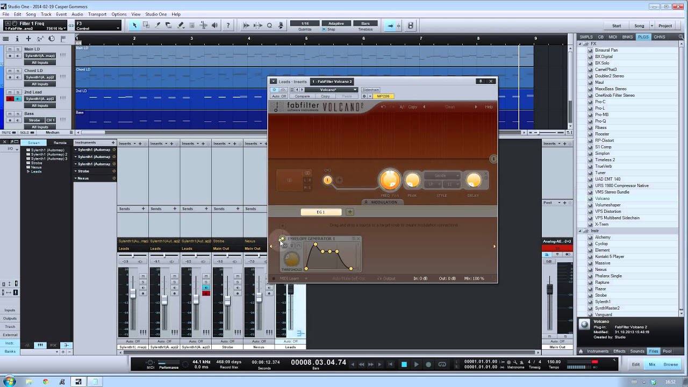Click Auto: Off in plugin header
This screenshot has height=387, width=688.
279,96
